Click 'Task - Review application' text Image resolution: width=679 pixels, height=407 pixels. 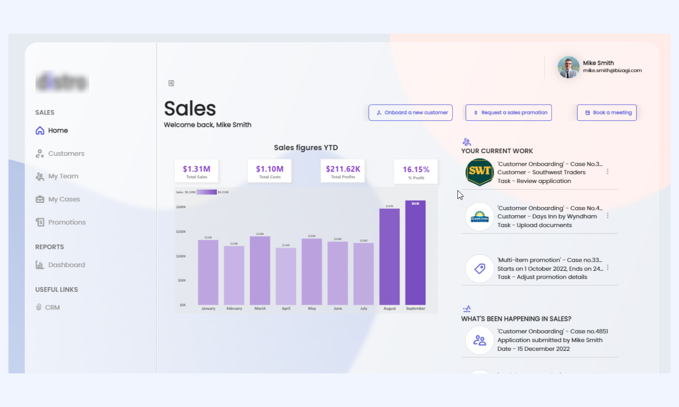(x=534, y=181)
